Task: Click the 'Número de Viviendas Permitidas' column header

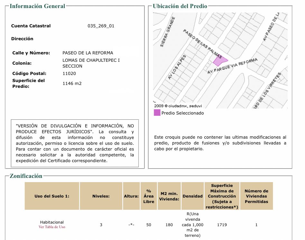Action: (256, 196)
